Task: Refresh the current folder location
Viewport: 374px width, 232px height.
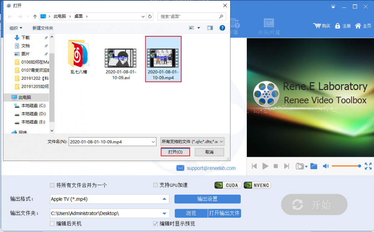Action: pyautogui.click(x=150, y=16)
